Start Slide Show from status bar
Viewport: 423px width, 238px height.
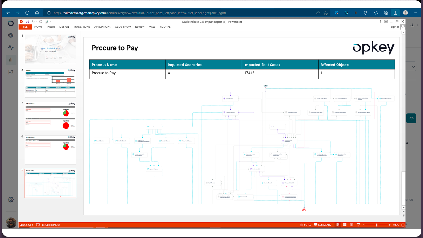(x=358, y=225)
